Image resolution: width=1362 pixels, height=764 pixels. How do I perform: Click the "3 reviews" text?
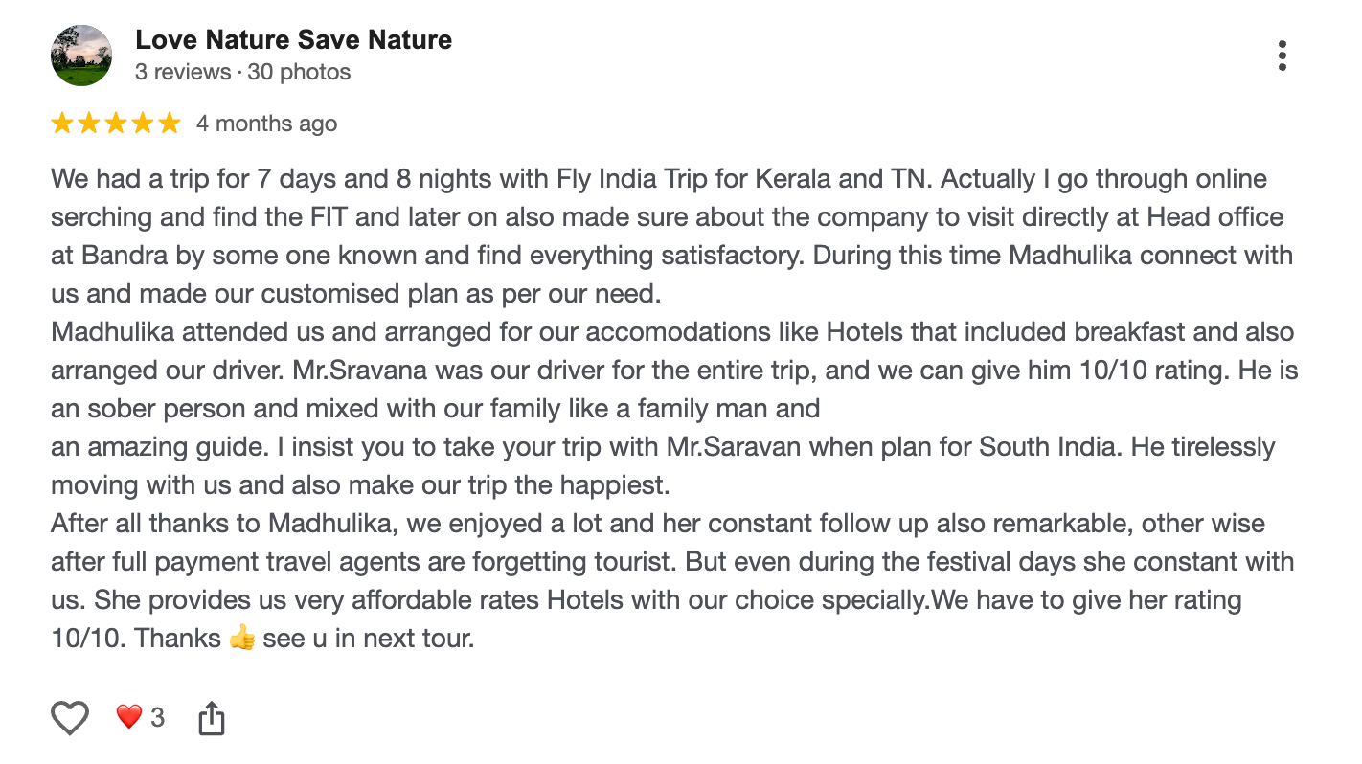coord(182,72)
